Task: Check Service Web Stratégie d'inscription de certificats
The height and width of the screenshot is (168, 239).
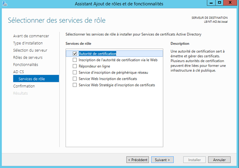Action: click(x=75, y=85)
